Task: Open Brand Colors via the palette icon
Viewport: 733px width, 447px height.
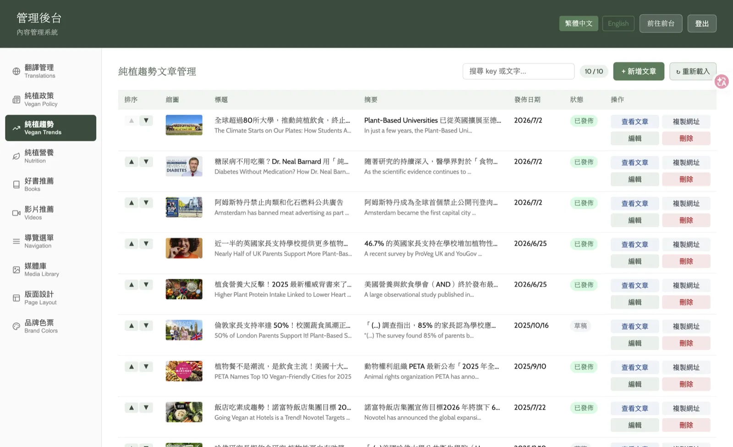Action: click(16, 326)
